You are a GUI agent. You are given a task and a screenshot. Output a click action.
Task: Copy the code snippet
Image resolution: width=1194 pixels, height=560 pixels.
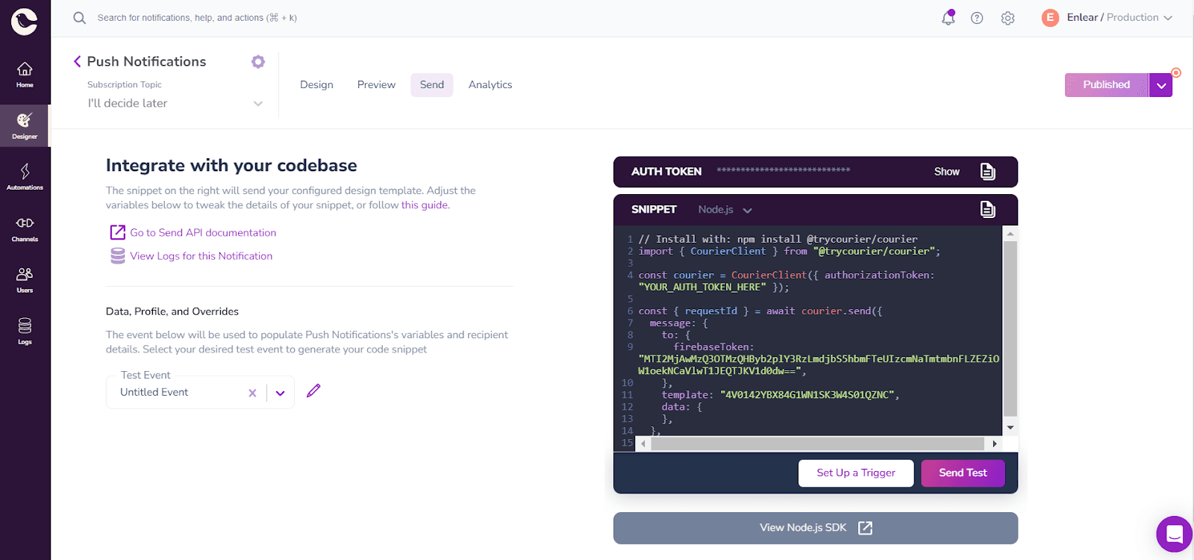click(x=987, y=210)
